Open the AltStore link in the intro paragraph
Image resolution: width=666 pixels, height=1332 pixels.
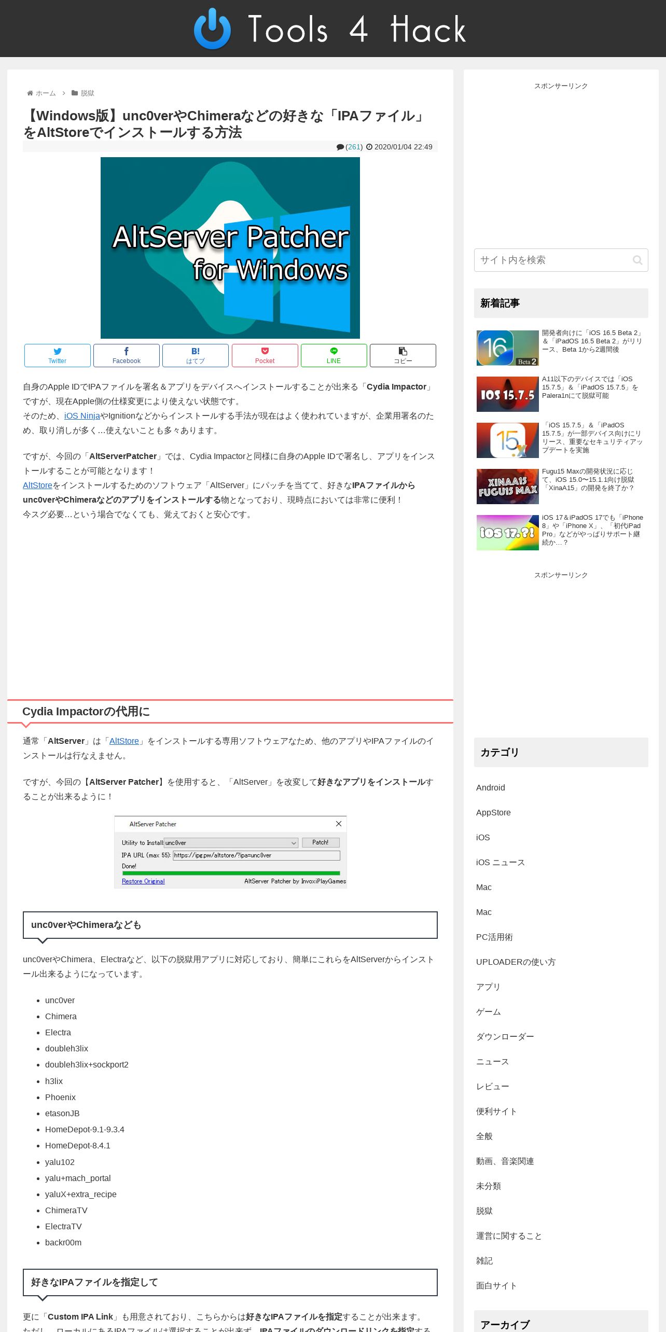pos(37,485)
